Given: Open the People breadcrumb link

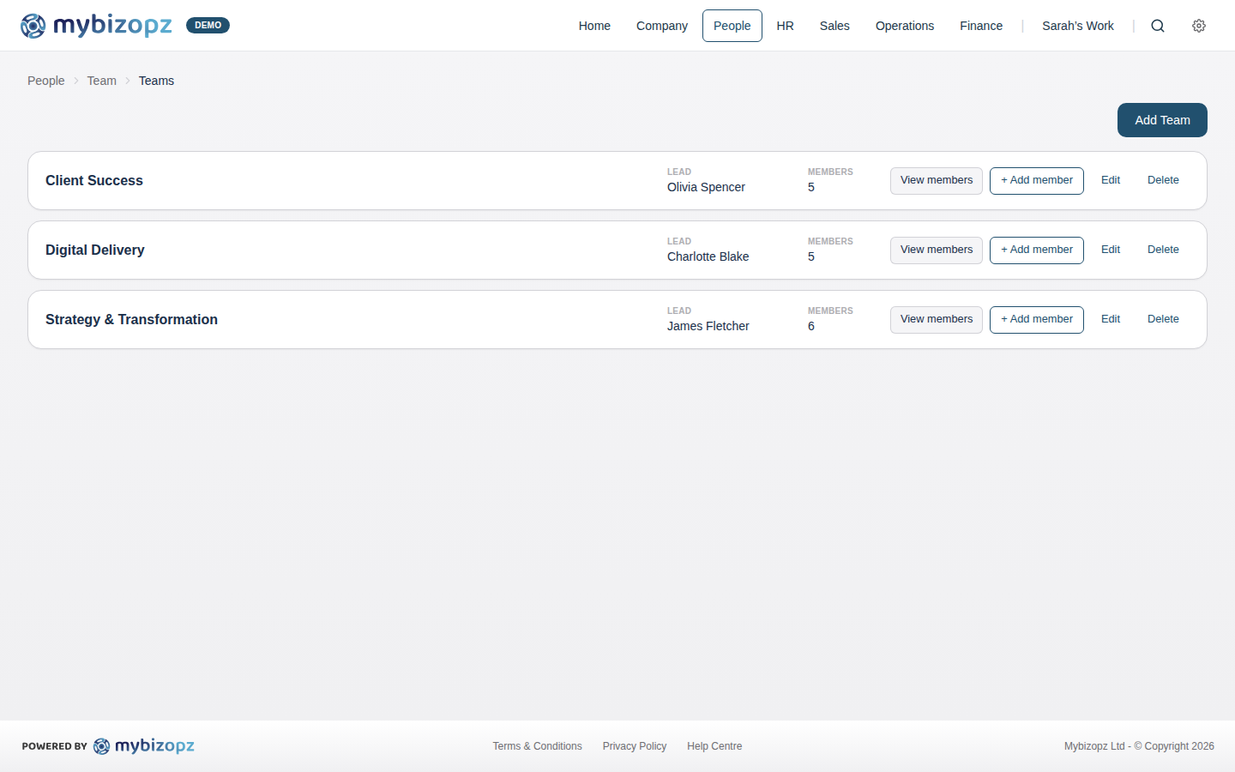Looking at the screenshot, I should coord(45,80).
